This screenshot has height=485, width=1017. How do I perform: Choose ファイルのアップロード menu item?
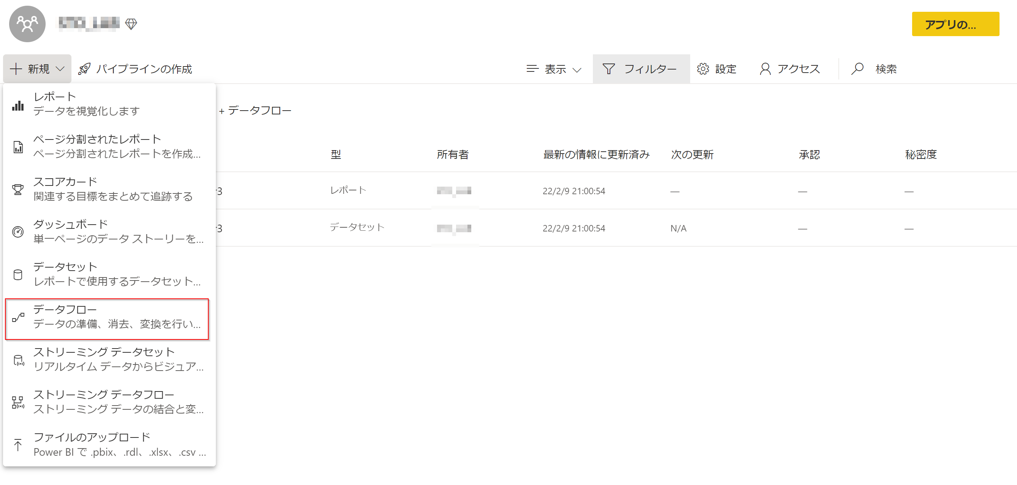click(106, 444)
